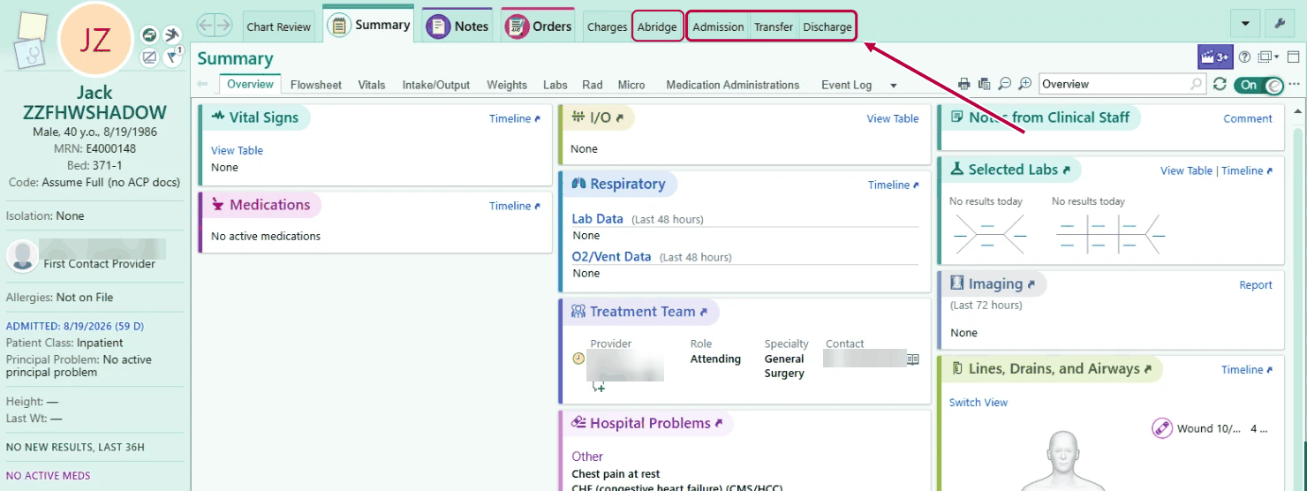Open the Charges tab
Viewport: 1307px width, 491px height.
point(608,26)
